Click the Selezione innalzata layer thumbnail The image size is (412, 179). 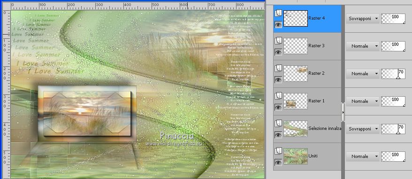pos(296,129)
